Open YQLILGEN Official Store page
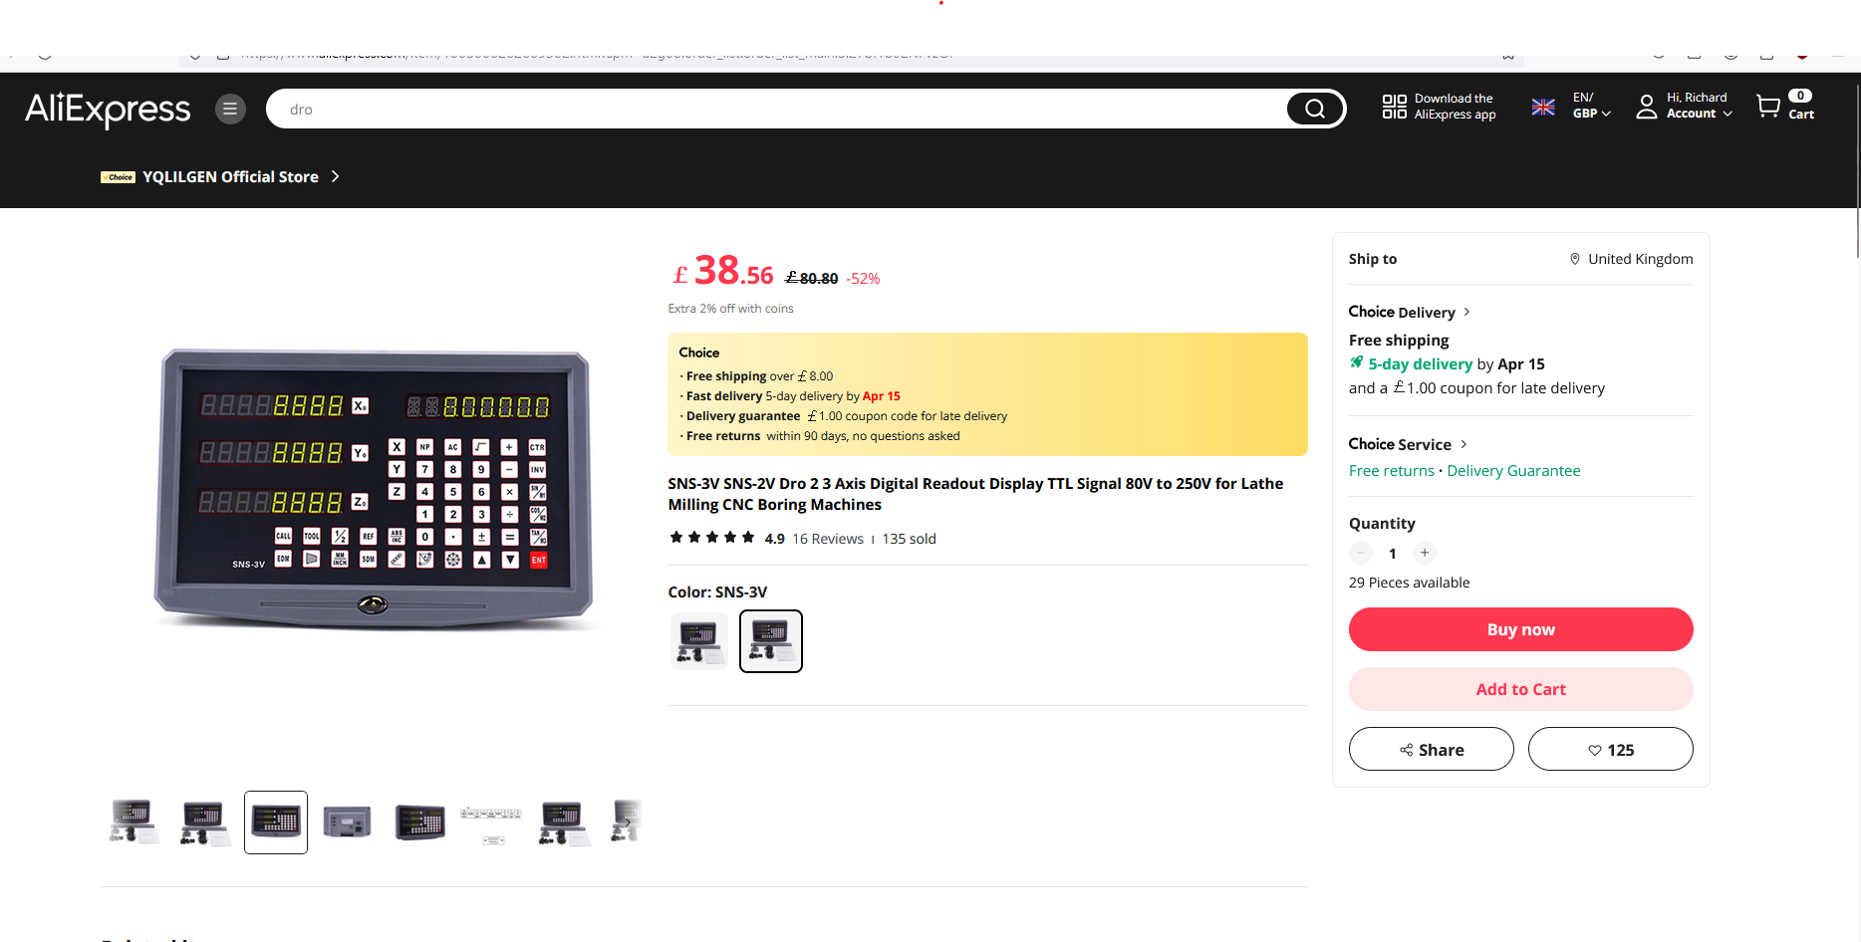The width and height of the screenshot is (1861, 942). (x=230, y=176)
